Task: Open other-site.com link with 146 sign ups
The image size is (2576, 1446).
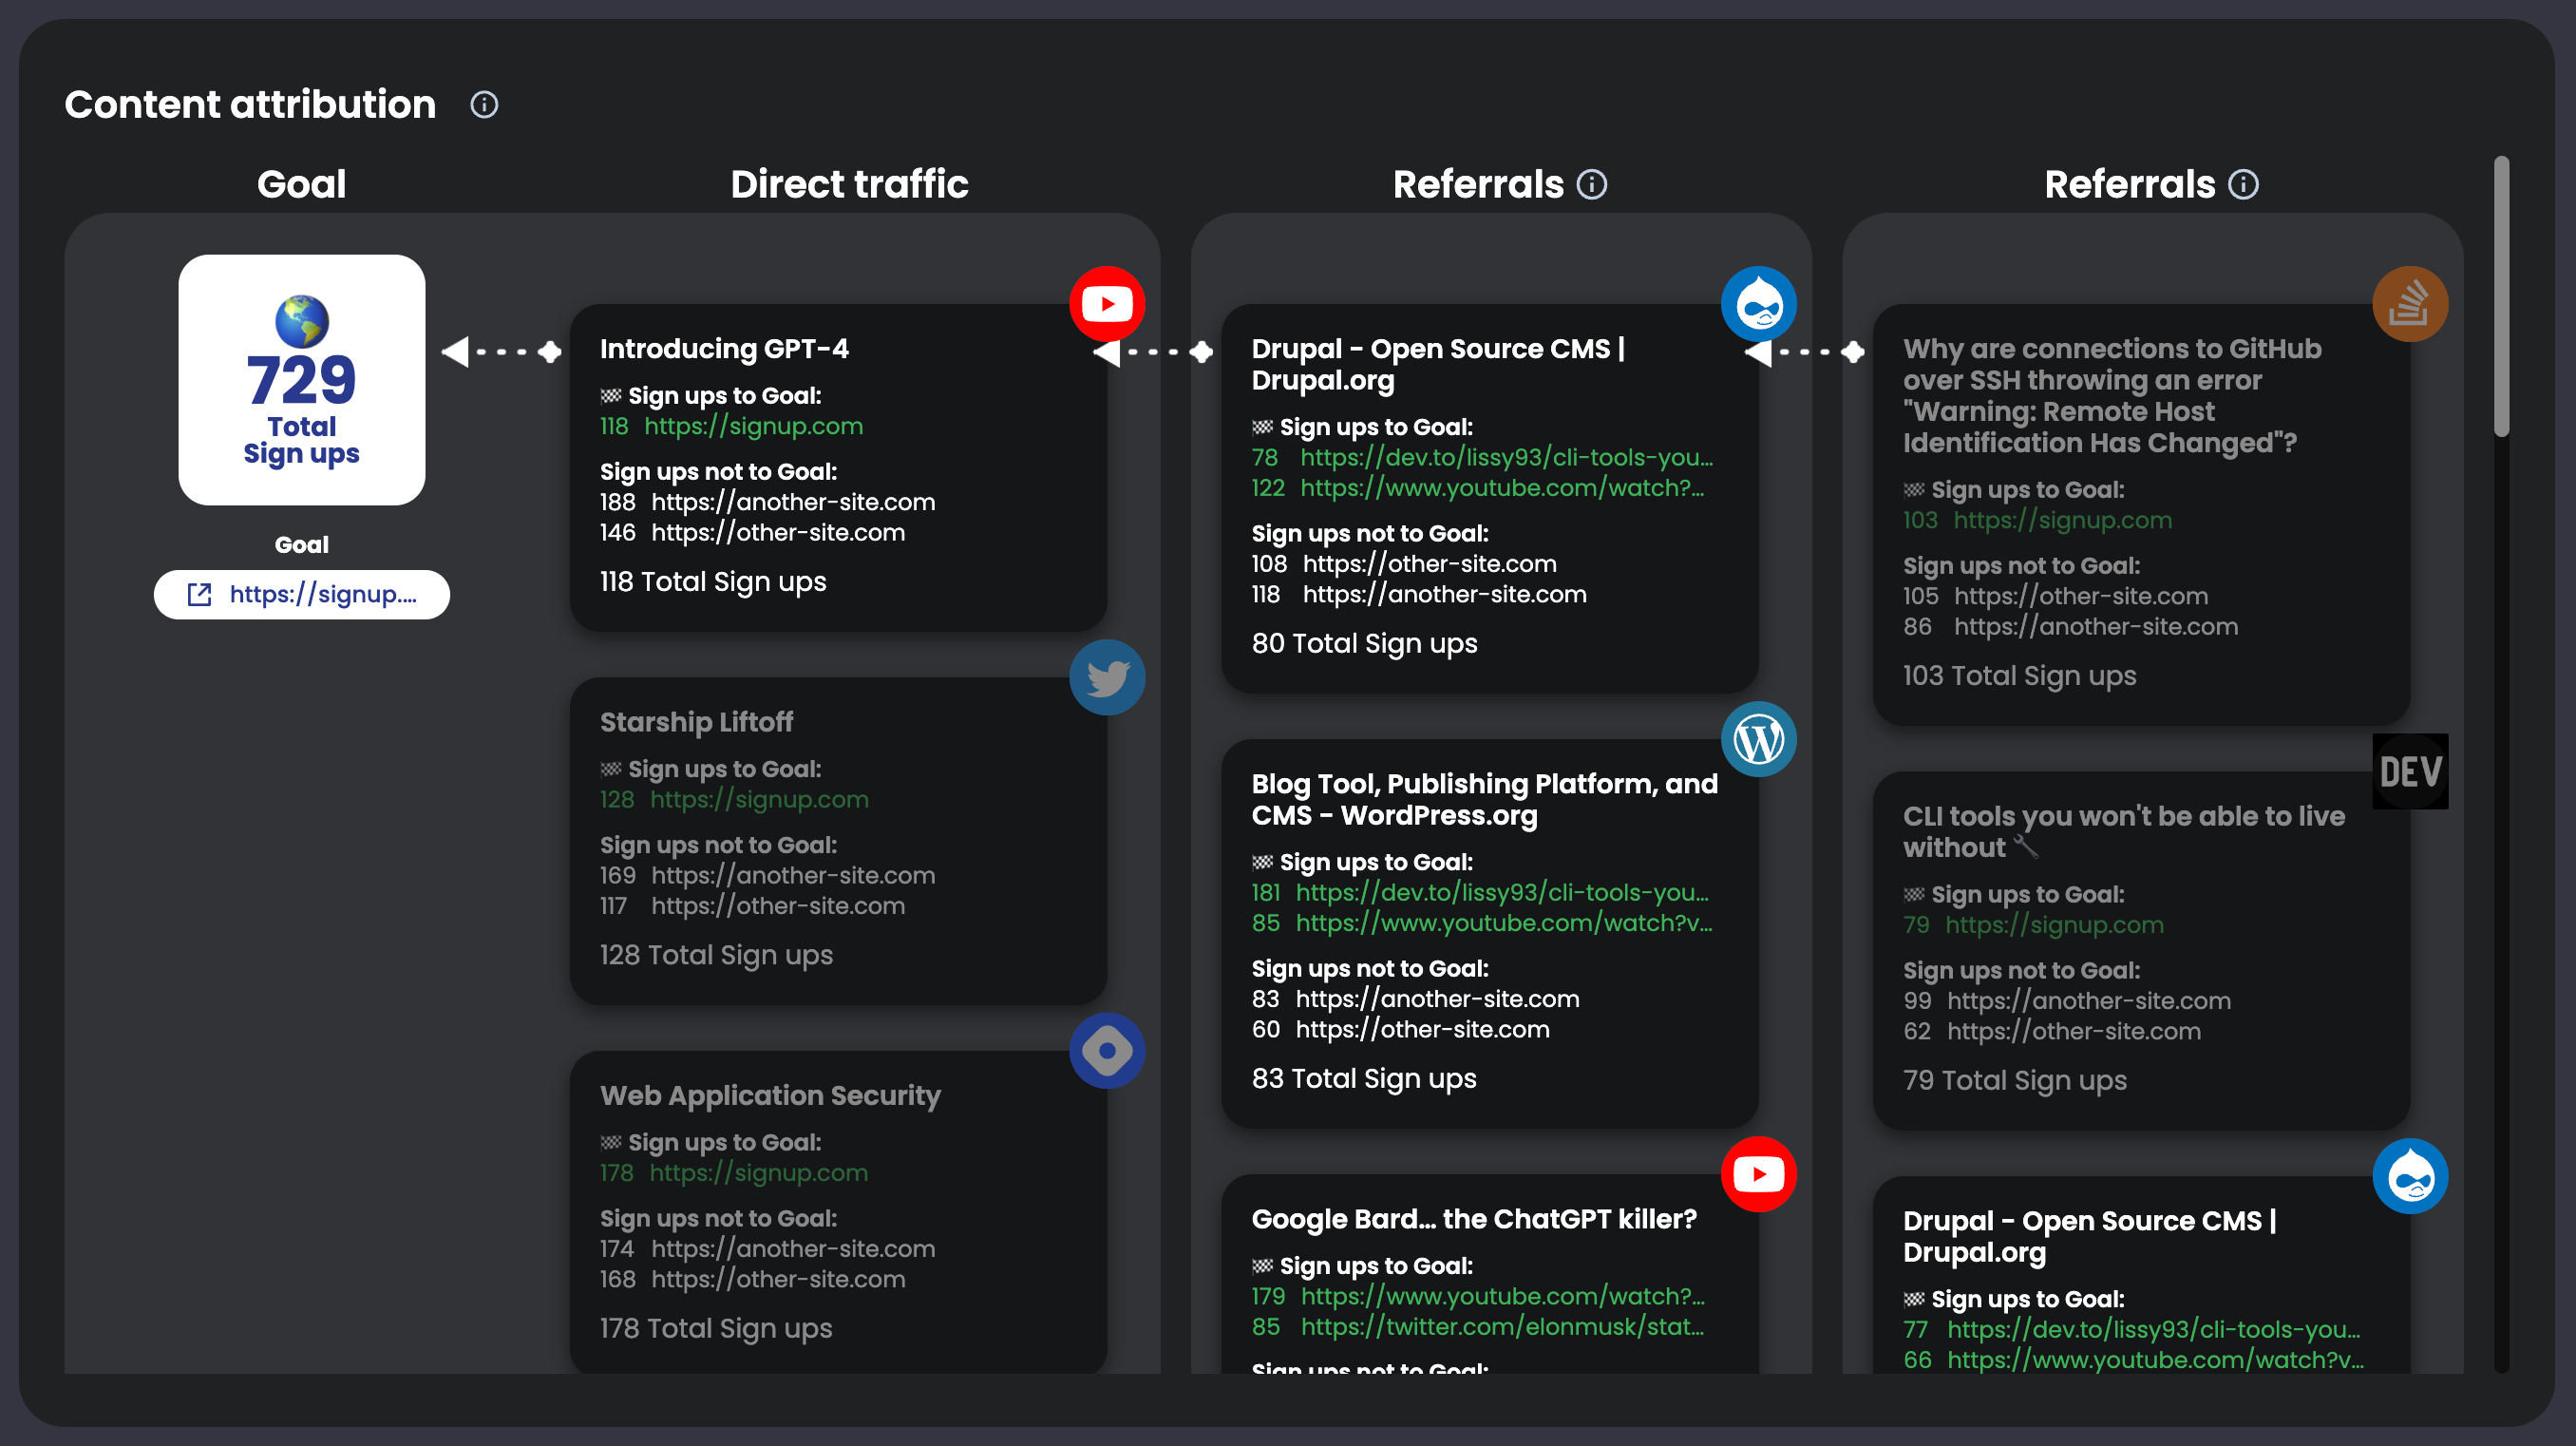Action: point(778,533)
